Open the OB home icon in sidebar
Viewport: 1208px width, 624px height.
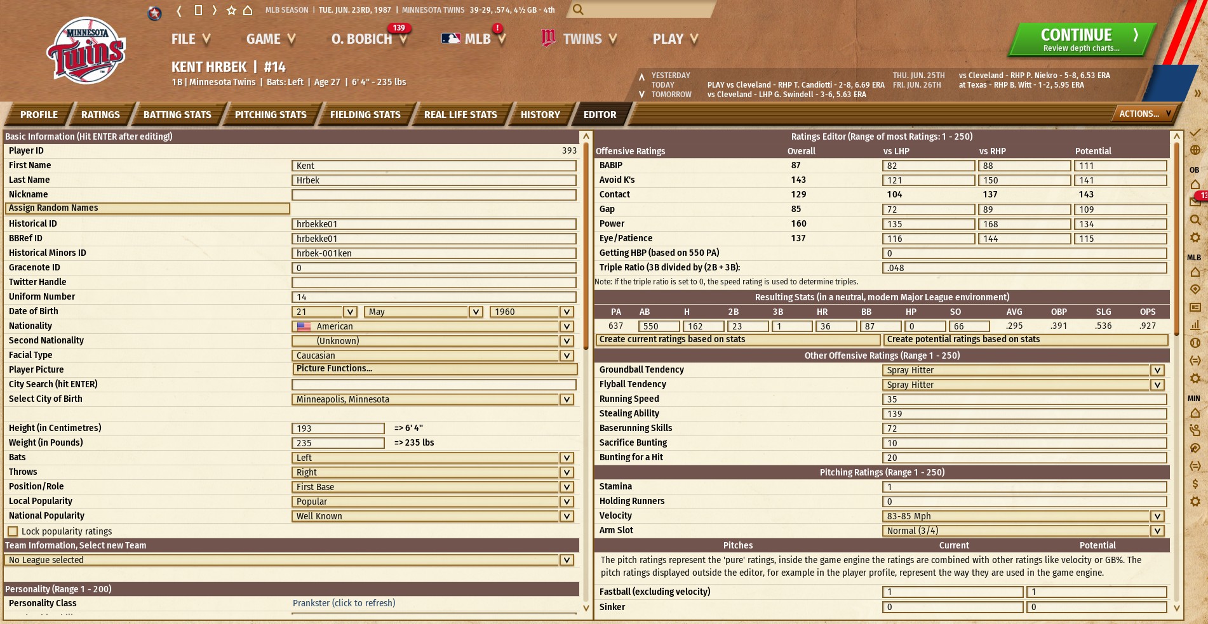1195,184
